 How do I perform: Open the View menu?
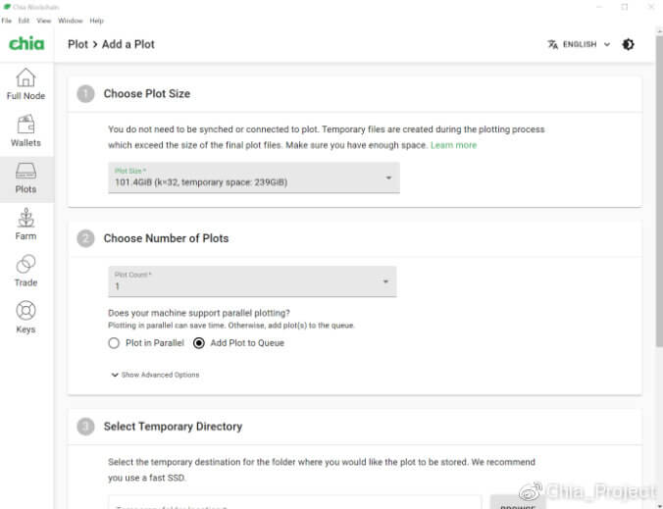[43, 21]
